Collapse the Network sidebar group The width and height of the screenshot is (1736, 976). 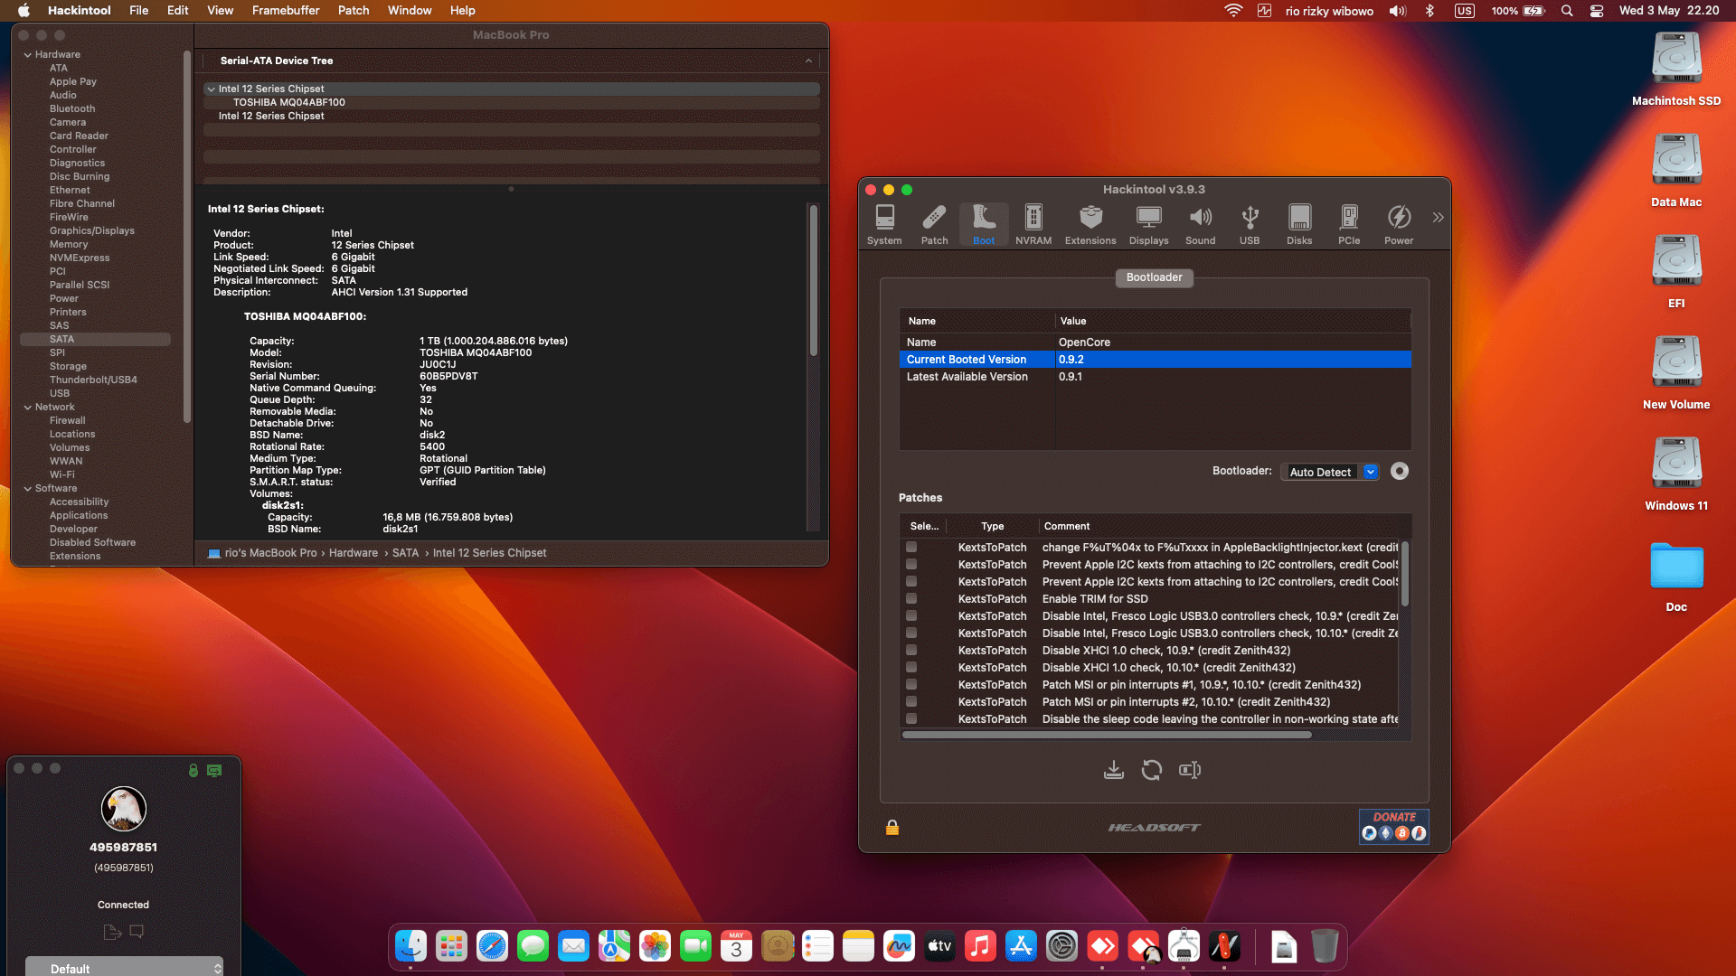pos(28,408)
